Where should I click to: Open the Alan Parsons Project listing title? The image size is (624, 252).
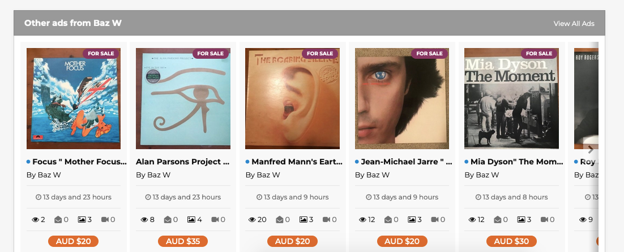(x=183, y=162)
